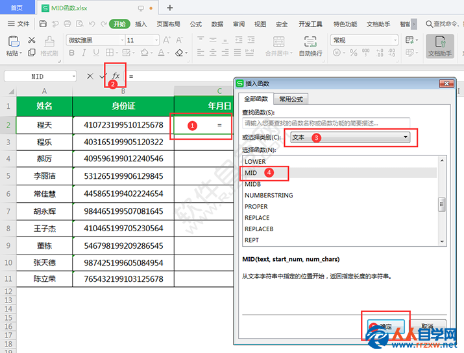
Task: Click the Clear eraser icon
Action: pyautogui.click(x=179, y=53)
